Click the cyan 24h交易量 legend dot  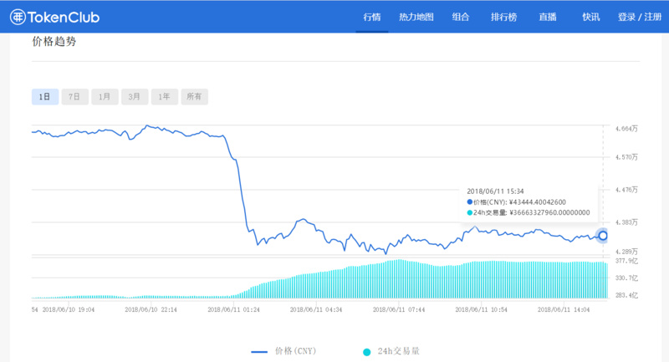point(365,352)
